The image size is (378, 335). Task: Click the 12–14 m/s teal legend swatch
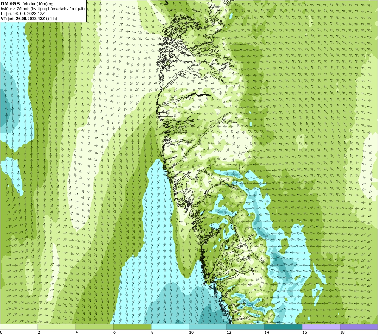tap(245, 327)
